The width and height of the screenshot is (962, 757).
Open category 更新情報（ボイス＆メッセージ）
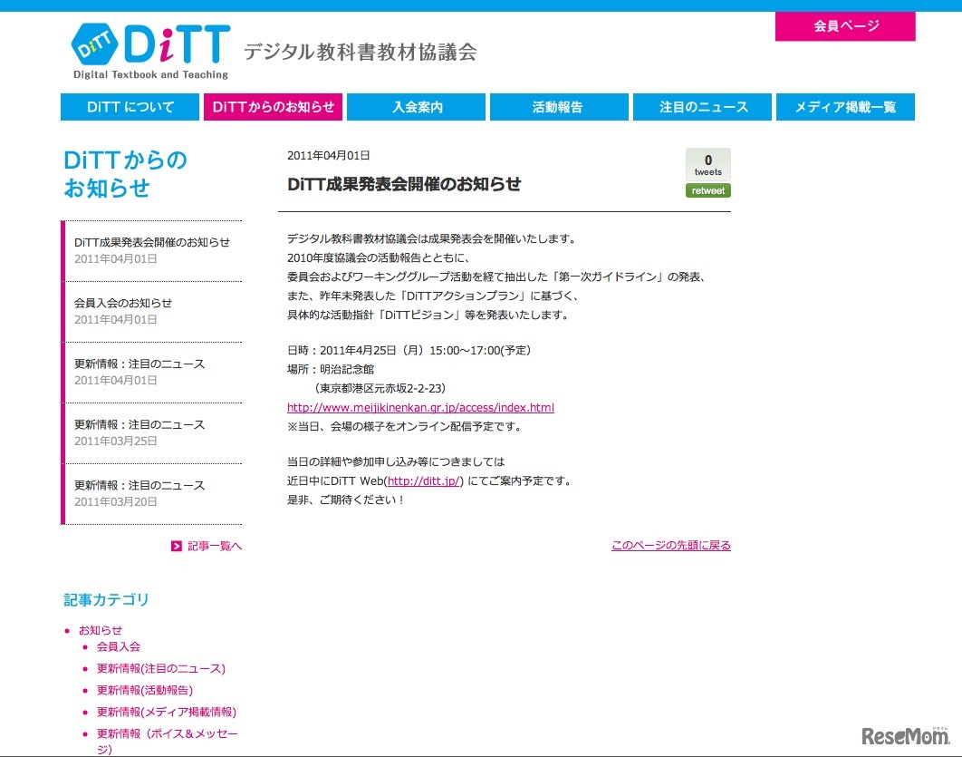click(167, 741)
